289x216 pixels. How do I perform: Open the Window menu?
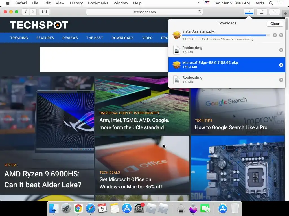tap(121, 3)
